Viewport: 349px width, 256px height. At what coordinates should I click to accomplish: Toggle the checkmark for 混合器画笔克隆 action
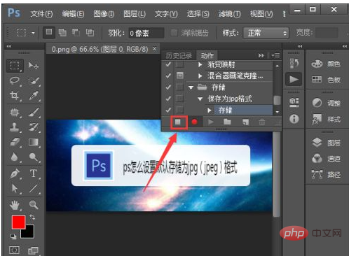click(168, 76)
